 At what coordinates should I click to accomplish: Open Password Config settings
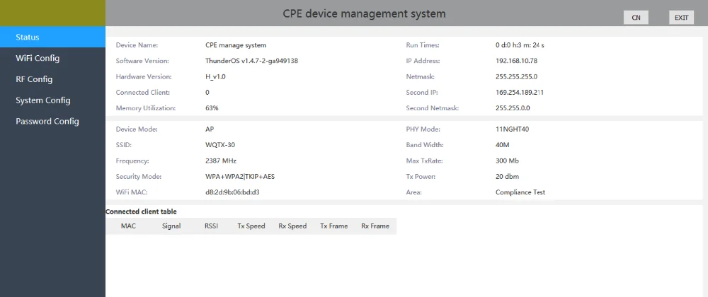47,121
